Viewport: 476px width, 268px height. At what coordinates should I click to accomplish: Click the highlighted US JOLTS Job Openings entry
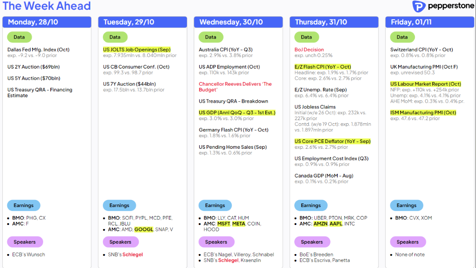pyautogui.click(x=137, y=50)
